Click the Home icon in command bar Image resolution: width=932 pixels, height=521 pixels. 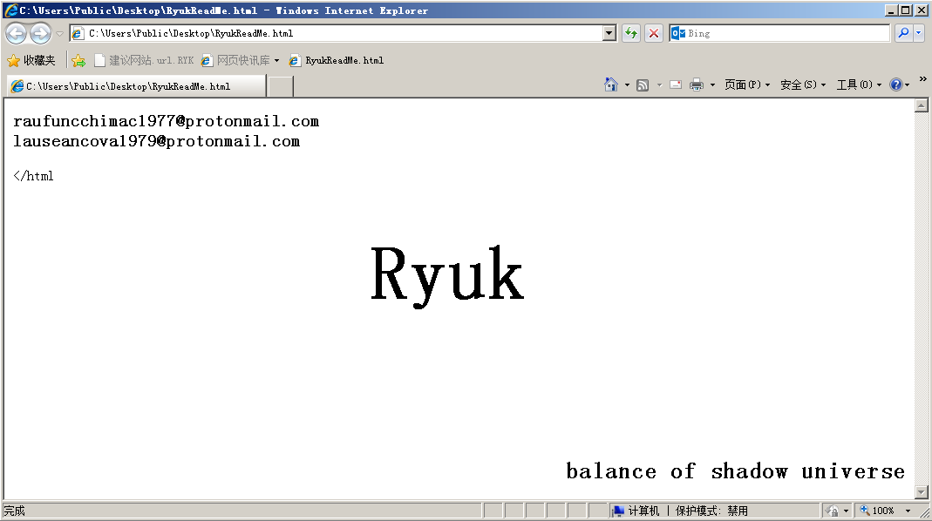coord(610,85)
